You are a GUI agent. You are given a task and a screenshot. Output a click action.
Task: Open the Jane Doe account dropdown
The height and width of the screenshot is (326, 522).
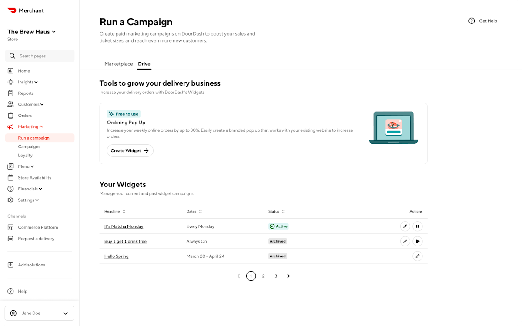(66, 313)
